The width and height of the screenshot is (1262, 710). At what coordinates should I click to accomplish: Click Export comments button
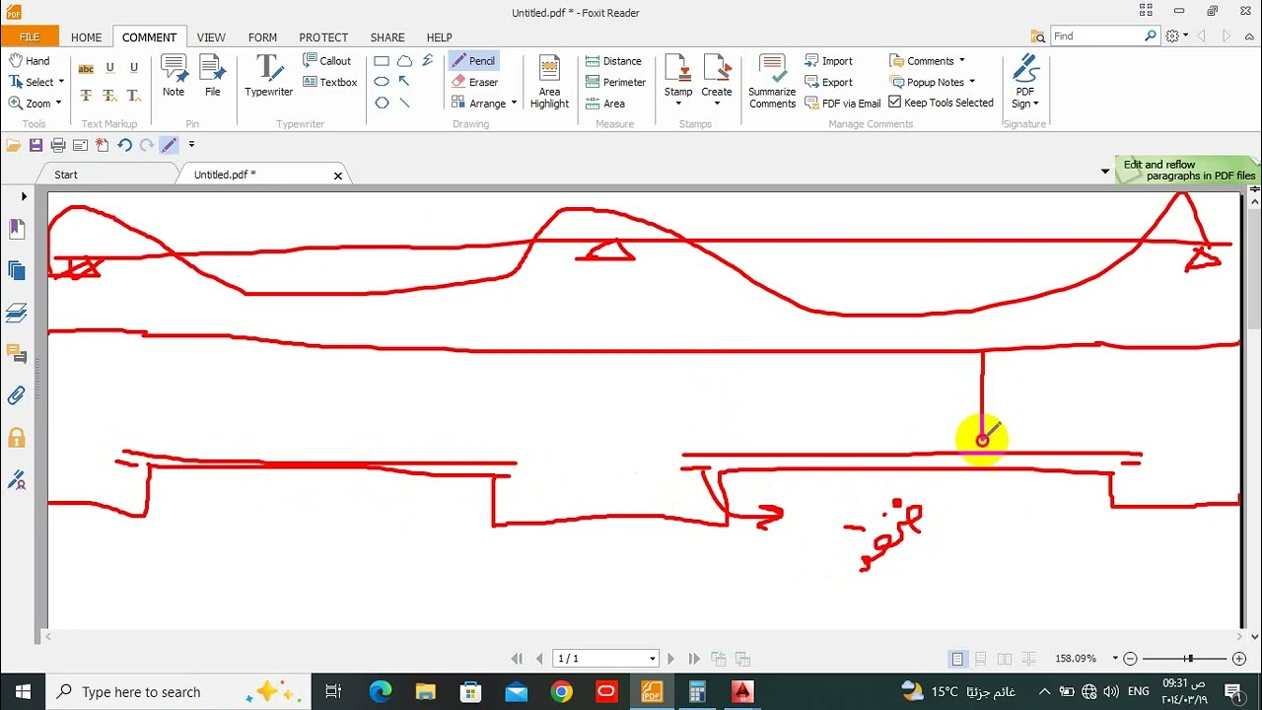[829, 82]
